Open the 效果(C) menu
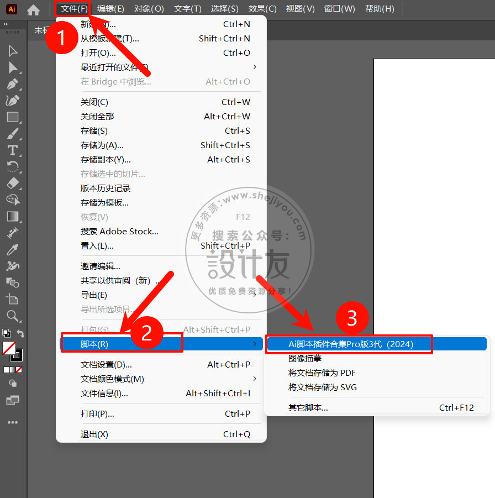The image size is (495, 498). (x=262, y=9)
